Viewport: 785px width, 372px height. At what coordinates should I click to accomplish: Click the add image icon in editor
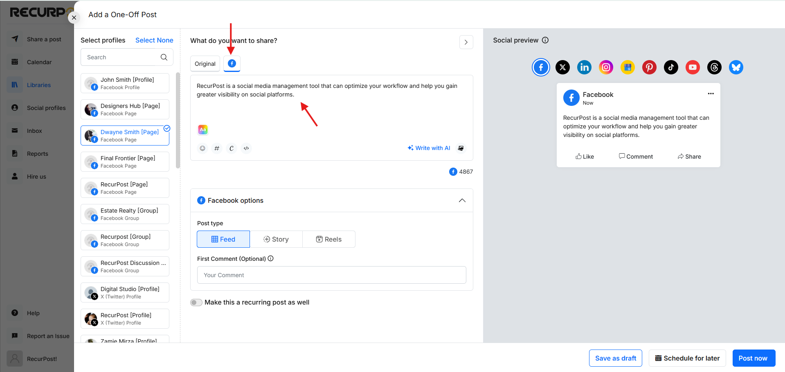pos(461,148)
